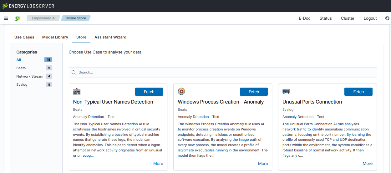Screen dimensions: 391x173
Task: Open the Cluster page link
Action: pyautogui.click(x=348, y=18)
